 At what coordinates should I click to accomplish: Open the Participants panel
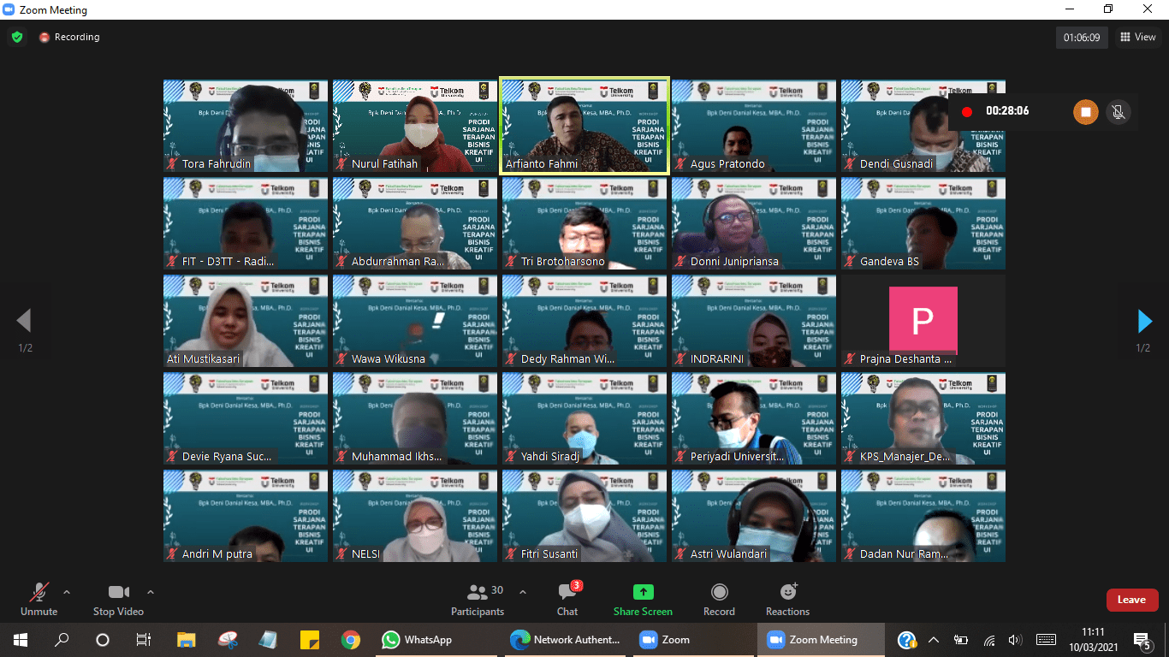tap(478, 599)
